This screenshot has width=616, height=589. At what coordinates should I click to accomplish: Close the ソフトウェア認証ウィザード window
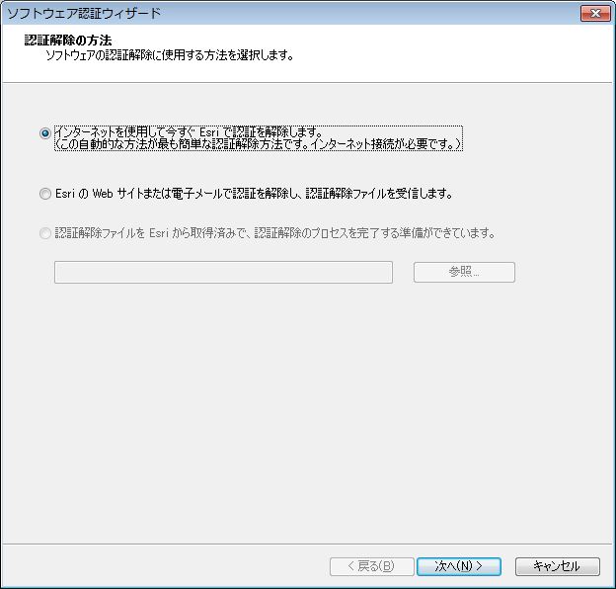tap(595, 14)
